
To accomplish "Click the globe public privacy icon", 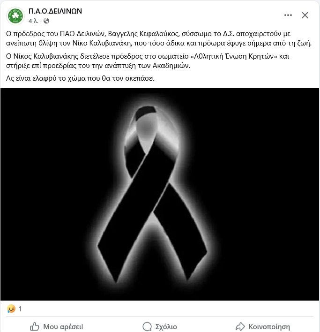I will tap(46, 21).
